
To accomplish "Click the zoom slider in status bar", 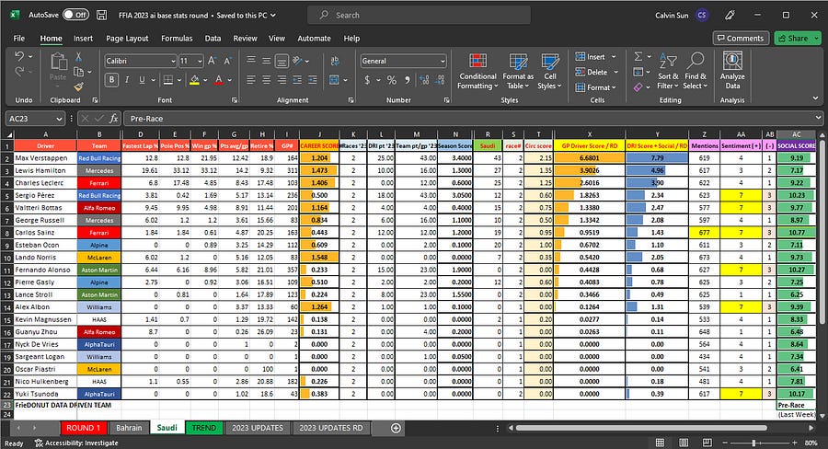I will point(754,443).
